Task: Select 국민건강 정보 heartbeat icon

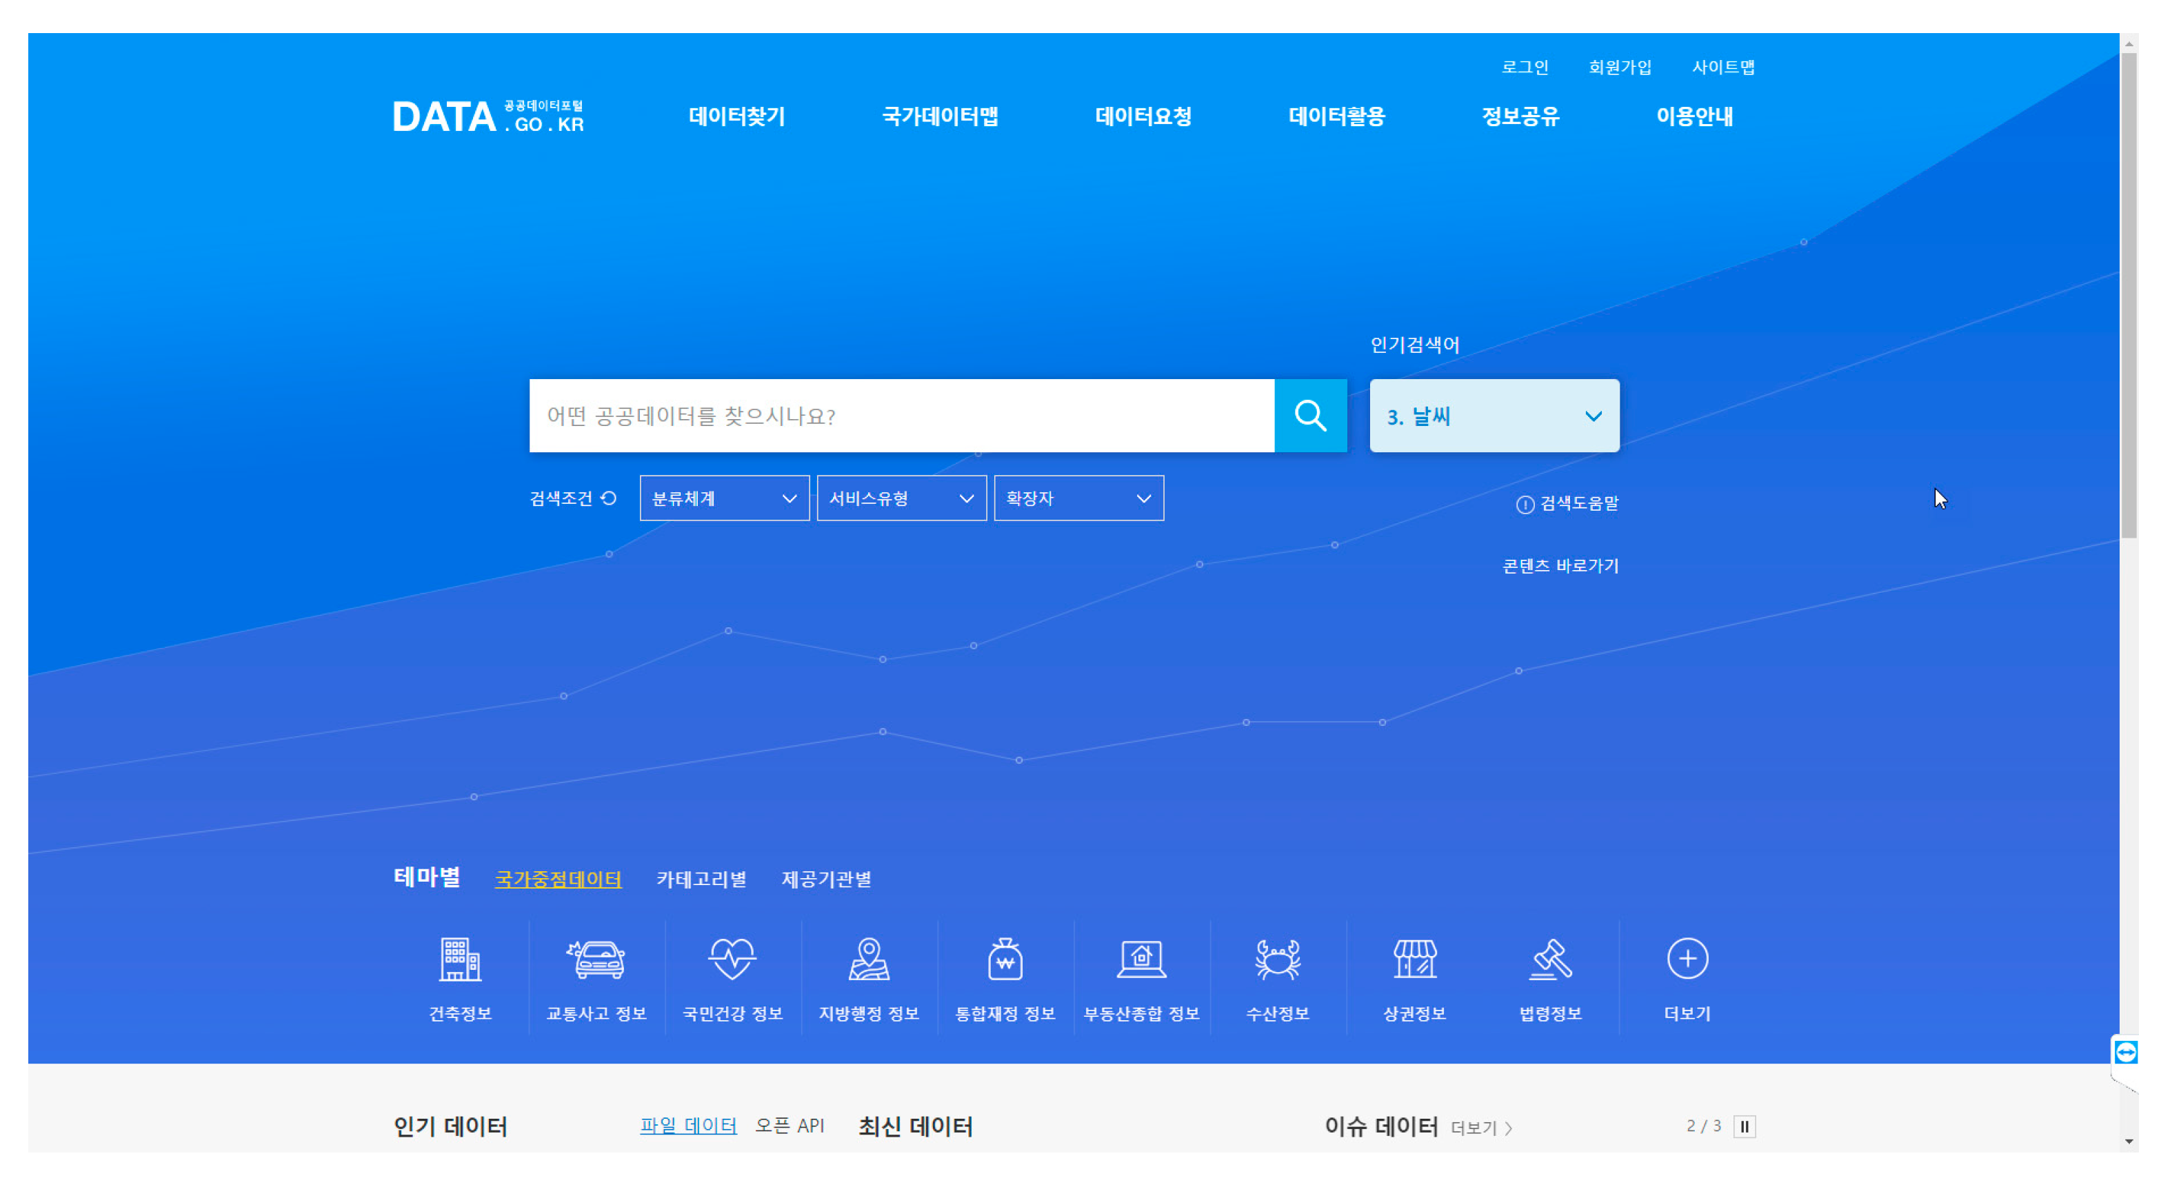Action: (732, 960)
